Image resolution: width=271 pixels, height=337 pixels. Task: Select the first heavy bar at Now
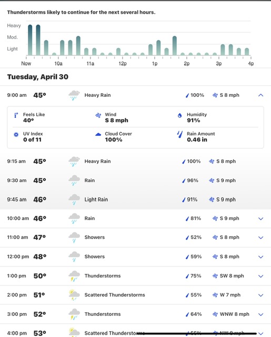coord(30,40)
